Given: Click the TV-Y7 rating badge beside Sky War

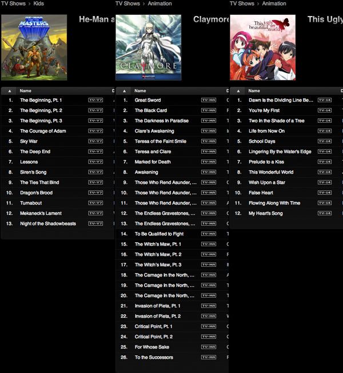Looking at the screenshot, I should coord(95,141).
